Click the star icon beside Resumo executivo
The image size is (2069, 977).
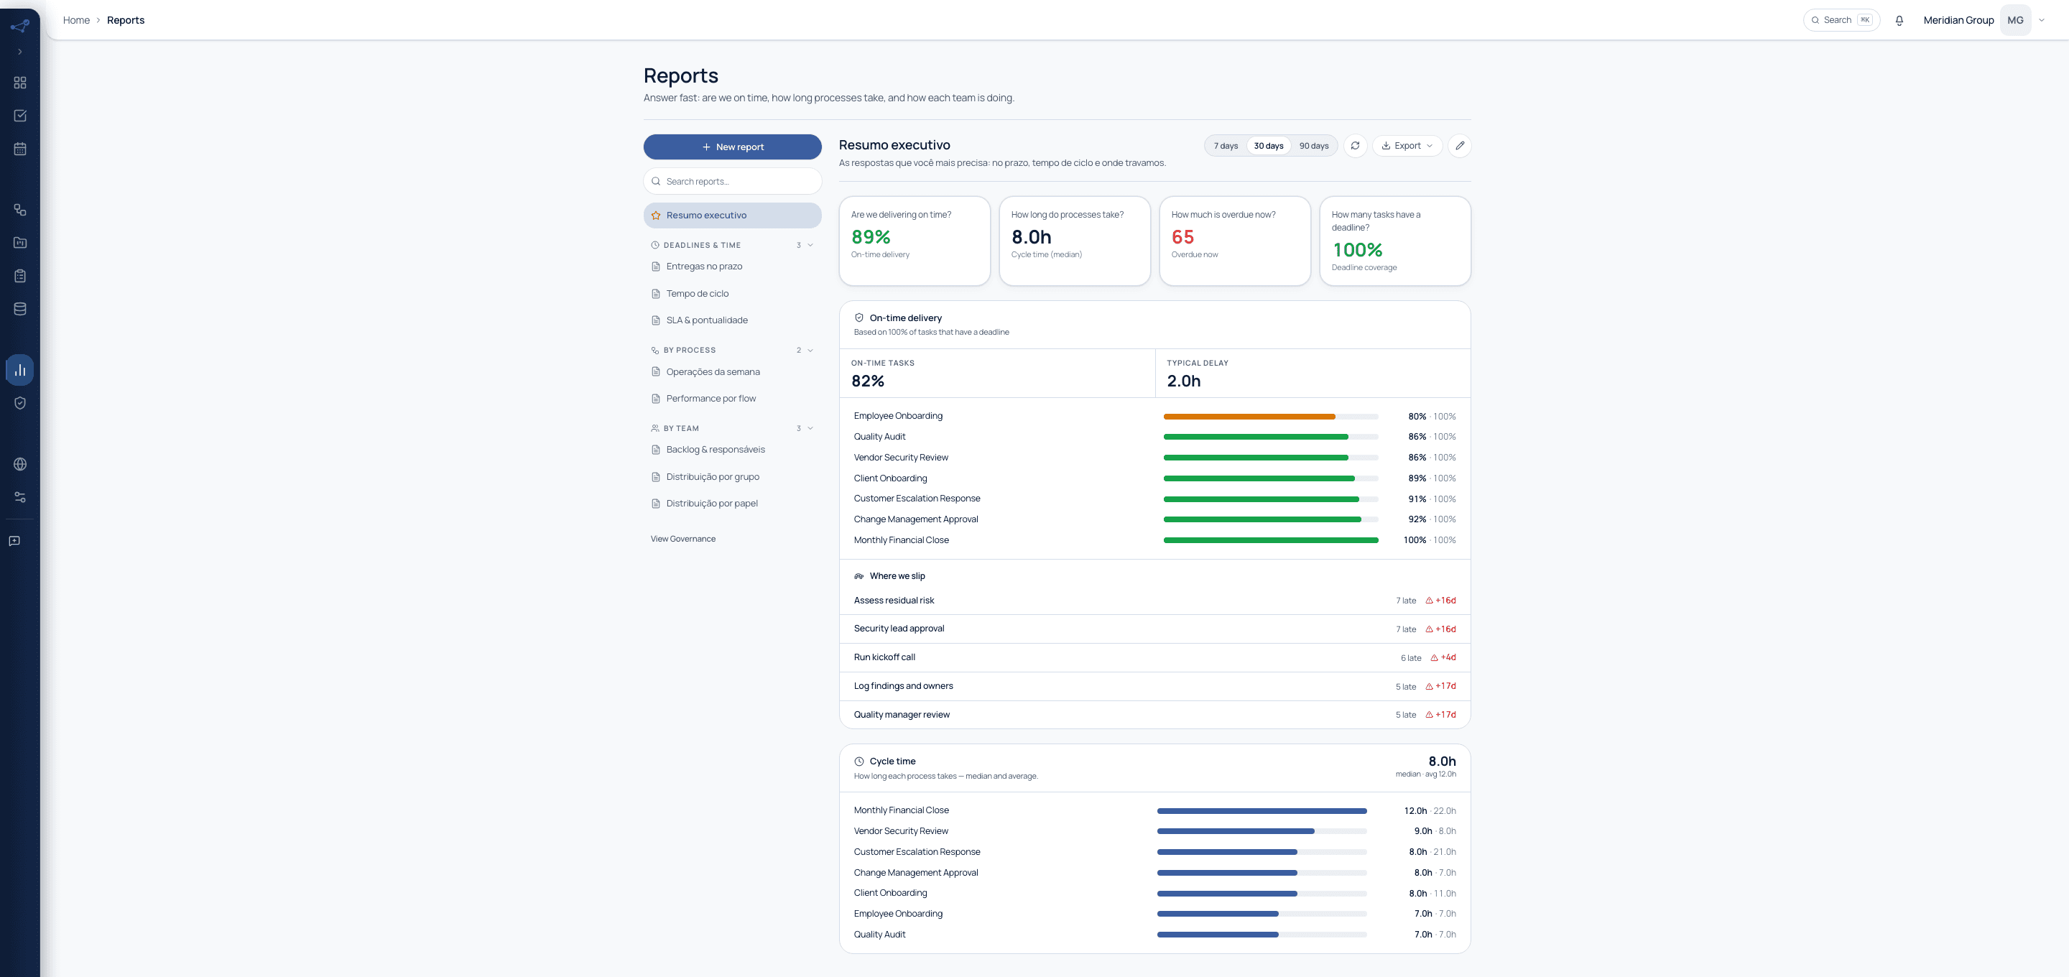click(x=655, y=216)
